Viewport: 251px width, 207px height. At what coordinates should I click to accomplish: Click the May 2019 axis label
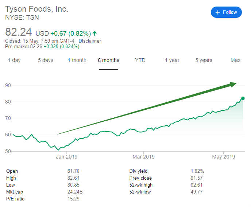[224, 157]
